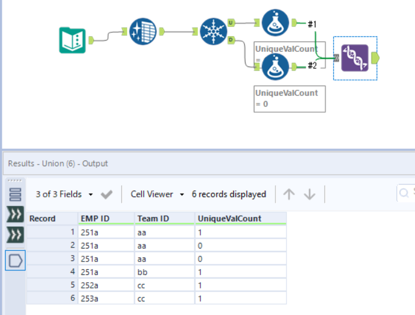Open the upper Formula flask tool
415x315 pixels.
(274, 23)
